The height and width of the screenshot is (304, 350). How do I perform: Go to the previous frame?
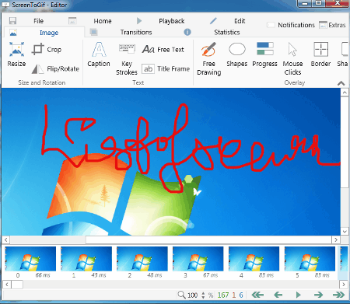tap(278, 295)
